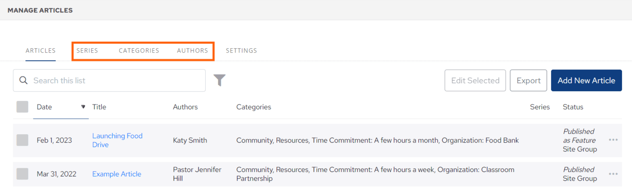Open more options for Example Article
Viewport: 632px width, 194px height.
(x=613, y=174)
